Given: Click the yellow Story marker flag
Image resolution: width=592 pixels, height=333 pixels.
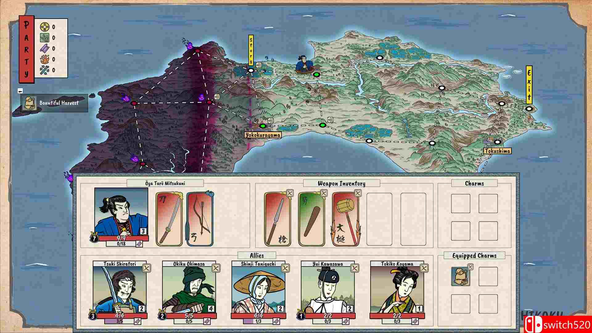Looking at the screenshot, I should click(x=251, y=50).
